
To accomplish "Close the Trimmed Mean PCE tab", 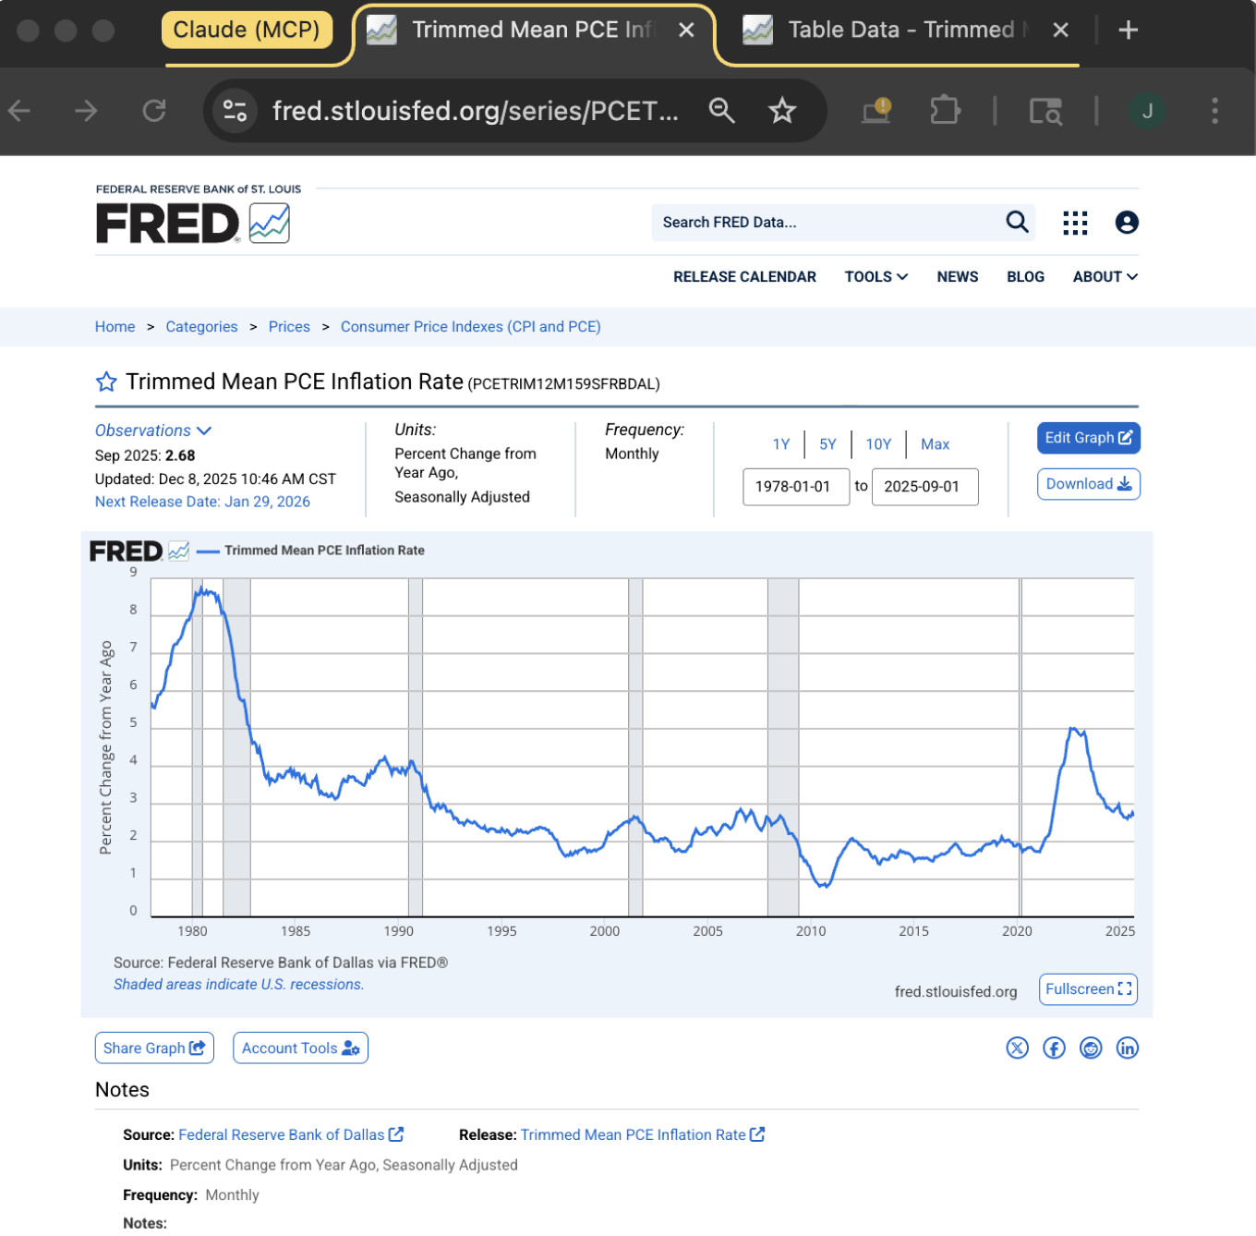I will pos(686,30).
